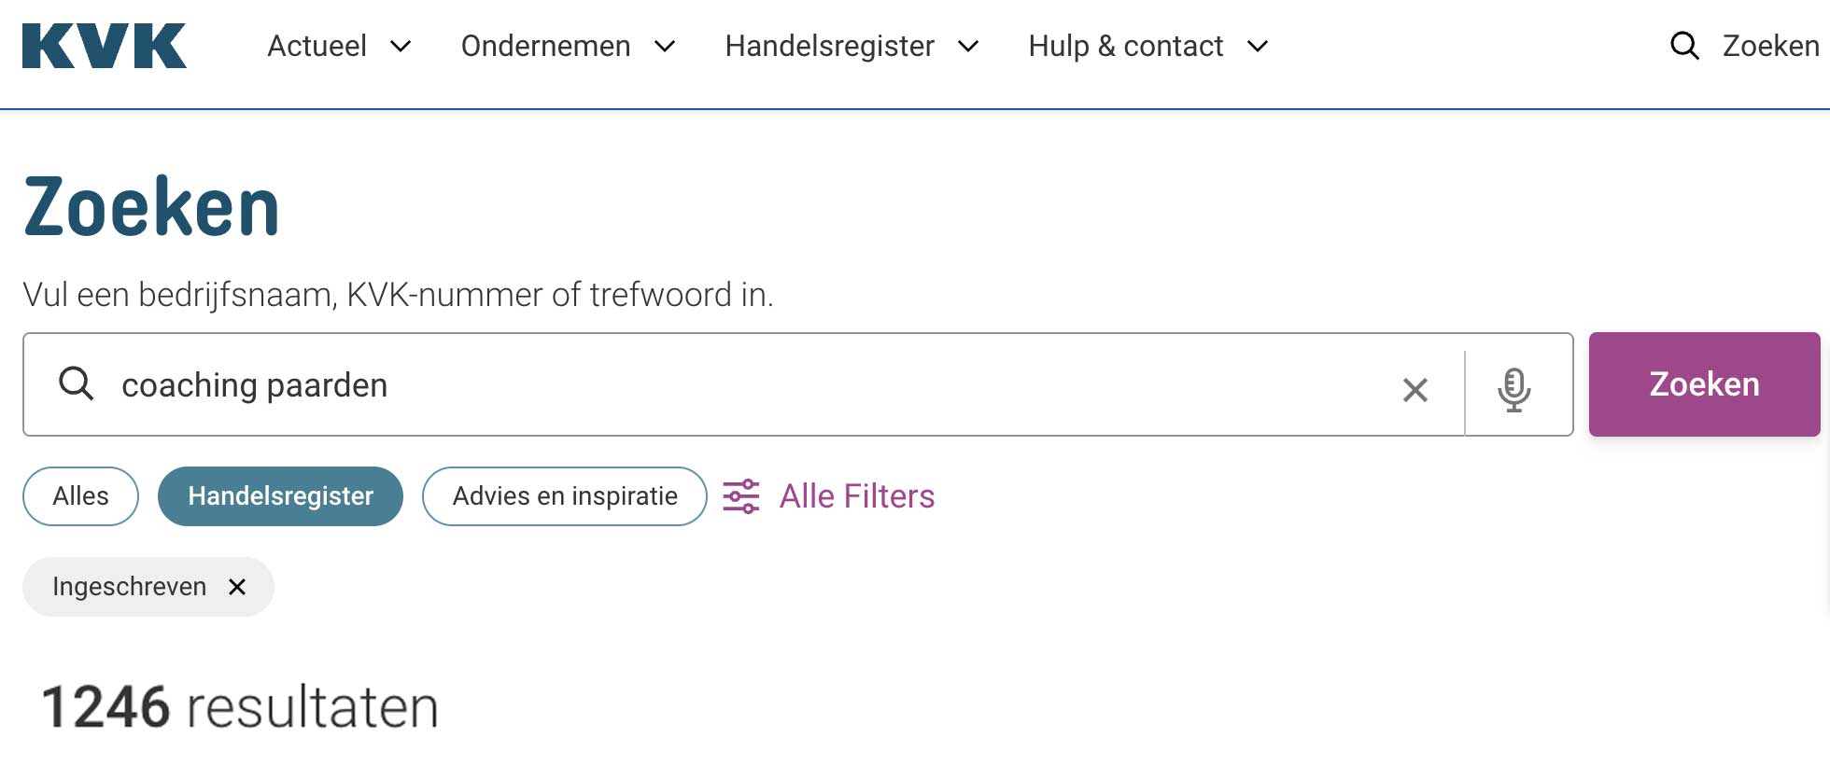1830x780 pixels.
Task: Toggle the Handelsregister filter pill
Action: click(x=280, y=496)
